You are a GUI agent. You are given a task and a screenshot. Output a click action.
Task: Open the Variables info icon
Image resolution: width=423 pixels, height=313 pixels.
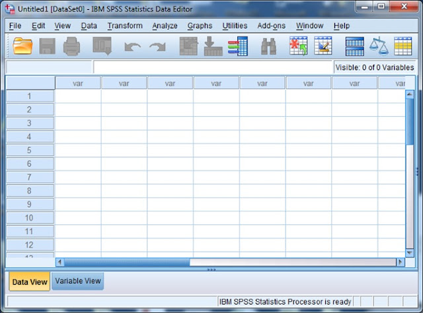tap(238, 46)
